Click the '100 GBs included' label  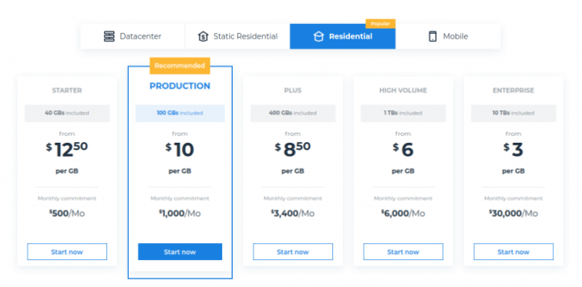click(x=180, y=113)
